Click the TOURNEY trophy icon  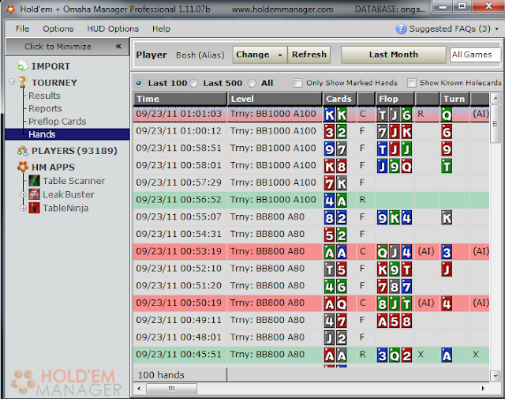click(23, 82)
